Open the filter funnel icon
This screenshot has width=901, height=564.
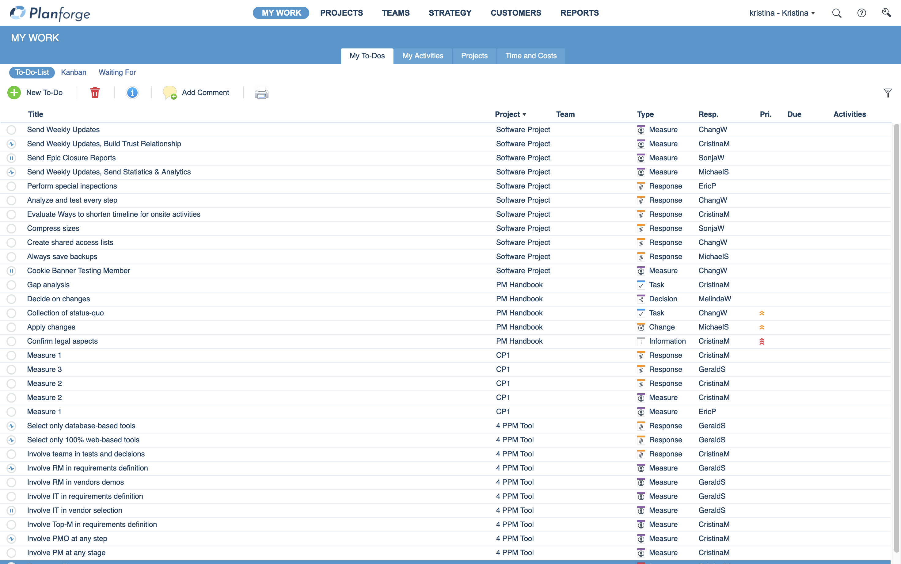click(x=888, y=93)
